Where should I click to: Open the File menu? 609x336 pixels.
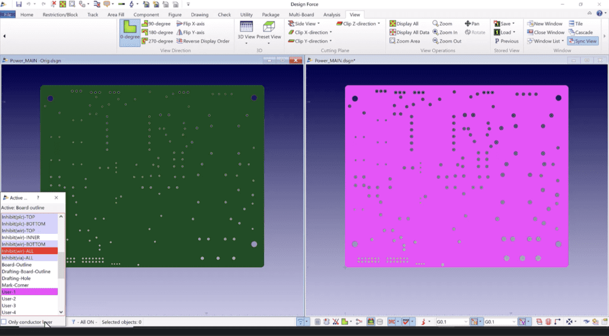coord(8,14)
